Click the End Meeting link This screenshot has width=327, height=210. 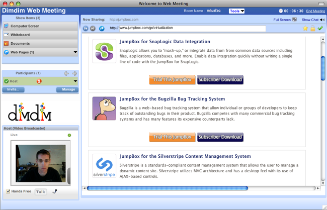click(315, 11)
